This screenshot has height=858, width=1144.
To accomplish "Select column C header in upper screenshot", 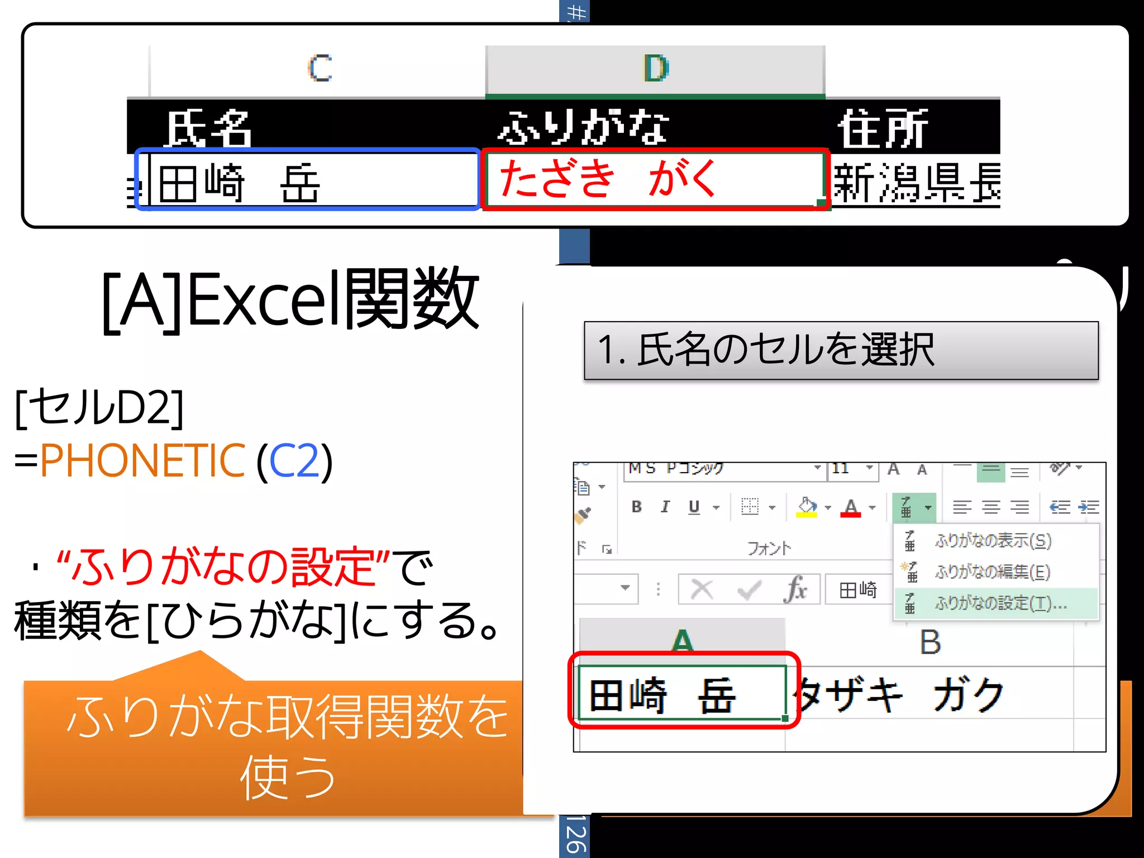I will tap(318, 69).
